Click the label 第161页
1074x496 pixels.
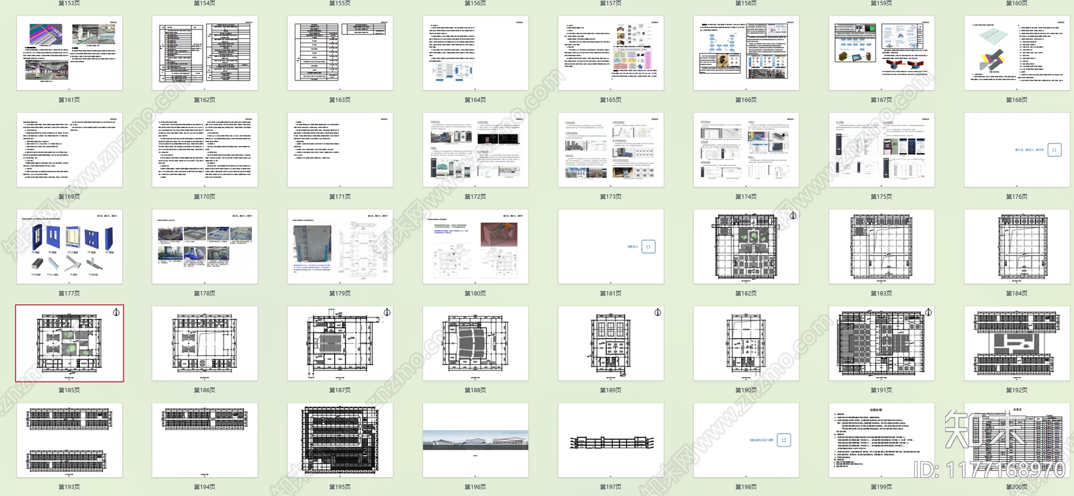(69, 100)
